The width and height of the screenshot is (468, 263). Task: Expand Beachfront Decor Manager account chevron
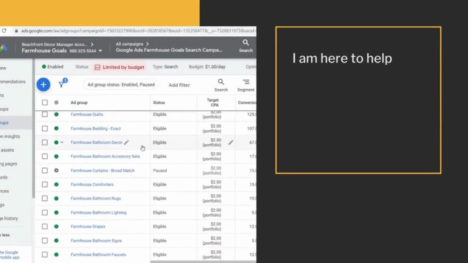point(92,44)
